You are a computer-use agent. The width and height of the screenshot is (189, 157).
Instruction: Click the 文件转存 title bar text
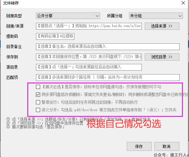pyautogui.click(x=11, y=3)
